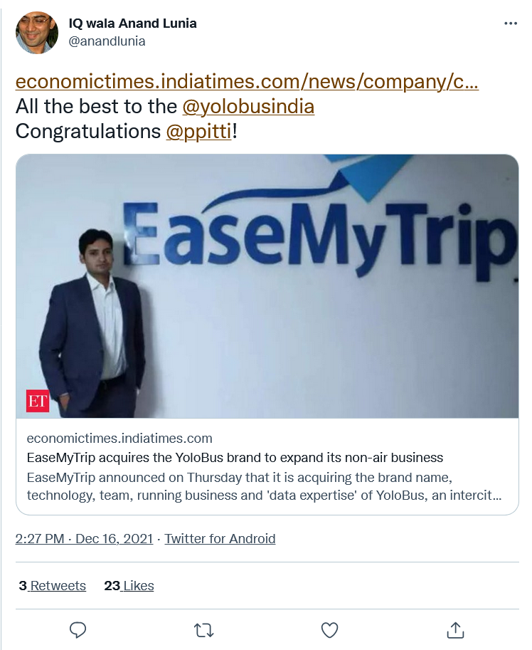The width and height of the screenshot is (532, 650).
Task: View the 3 Retweets list
Action: 53,586
